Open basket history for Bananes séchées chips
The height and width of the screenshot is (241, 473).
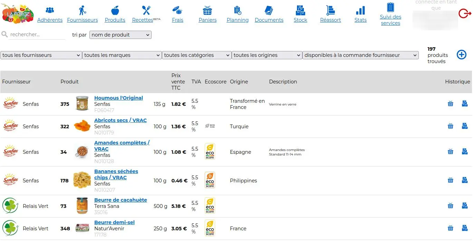click(451, 180)
